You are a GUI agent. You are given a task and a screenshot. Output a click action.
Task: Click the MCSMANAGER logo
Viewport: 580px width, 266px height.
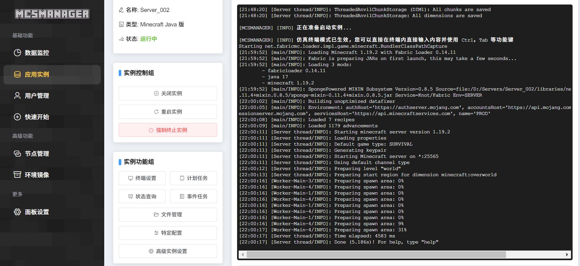(52, 14)
